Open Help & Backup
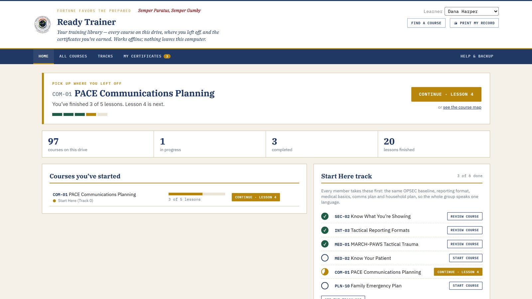 coord(477,56)
